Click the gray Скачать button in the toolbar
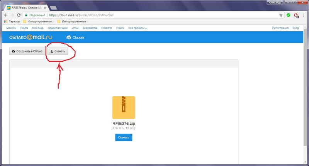Viewport: 309px width, 166px height. point(58,51)
